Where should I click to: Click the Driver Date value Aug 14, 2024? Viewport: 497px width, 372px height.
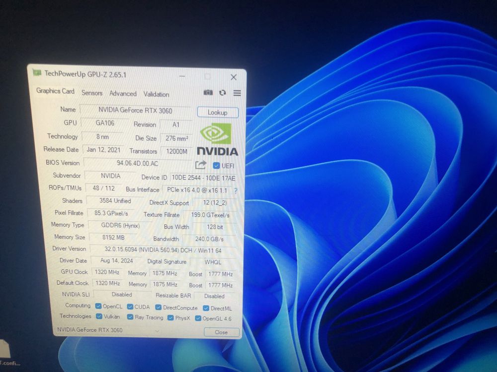(x=117, y=261)
